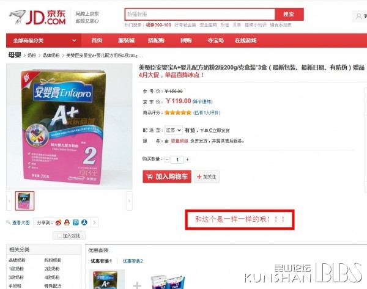Decrease purchase quantity with minus button
The image size is (367, 289).
coord(167,159)
